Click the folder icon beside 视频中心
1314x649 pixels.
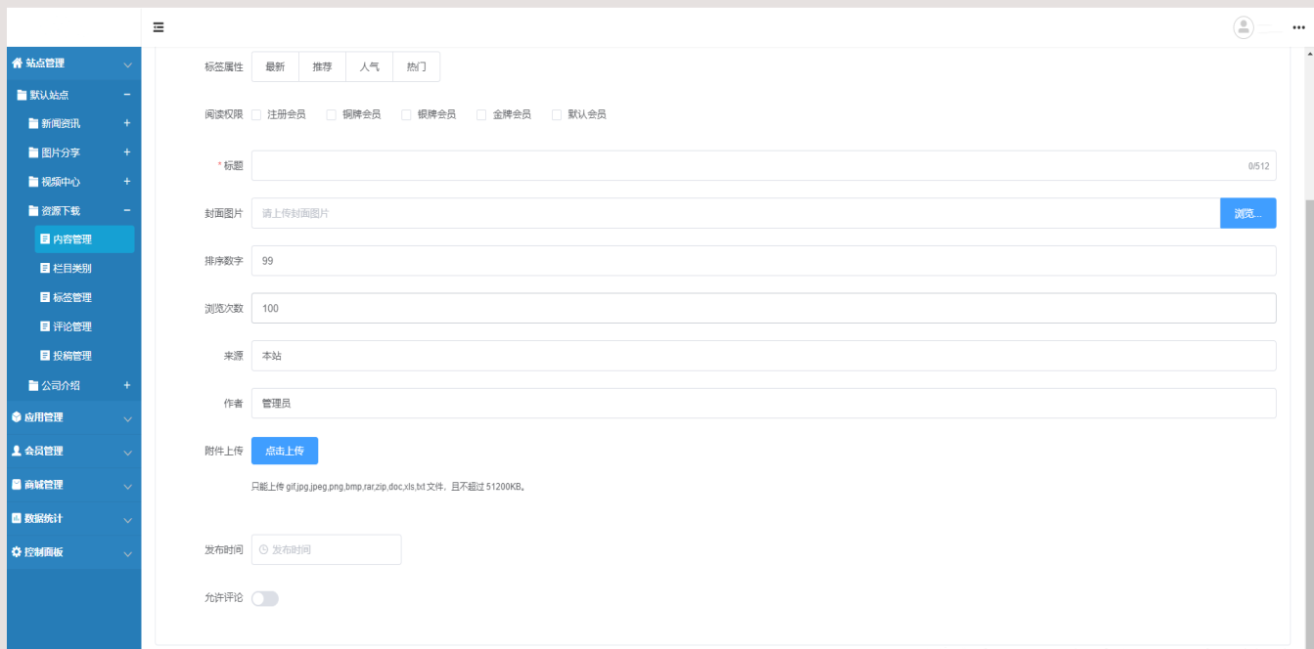(x=33, y=182)
